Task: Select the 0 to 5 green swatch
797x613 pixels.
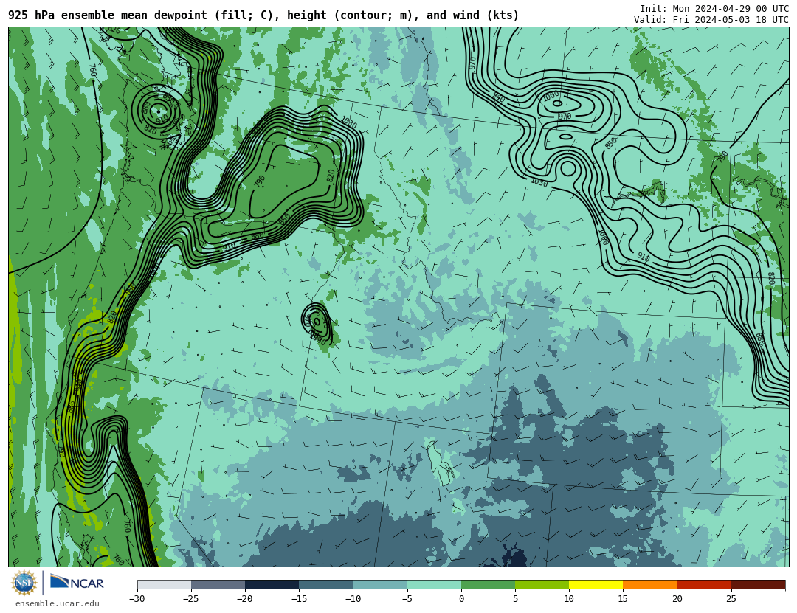Action: click(488, 584)
